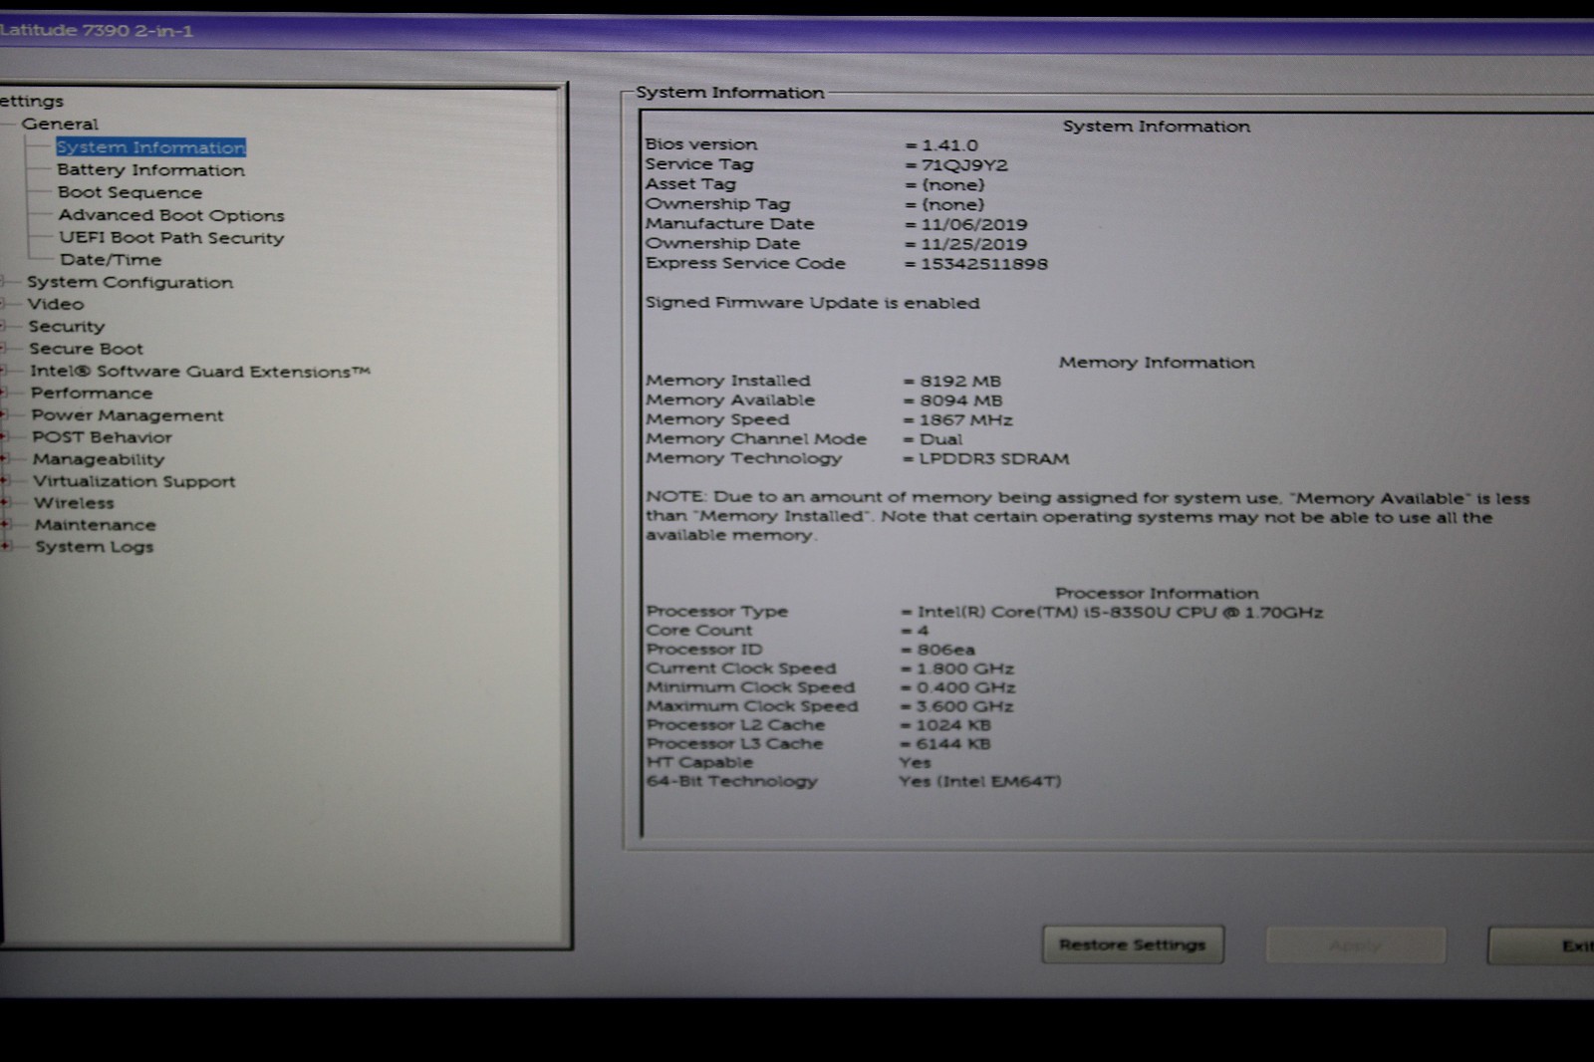1594x1062 pixels.
Task: Select the Video category
Action: tap(56, 305)
